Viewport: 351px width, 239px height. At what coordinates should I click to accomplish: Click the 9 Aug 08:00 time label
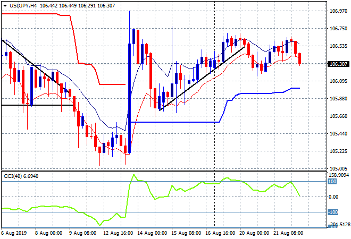[82, 233]
